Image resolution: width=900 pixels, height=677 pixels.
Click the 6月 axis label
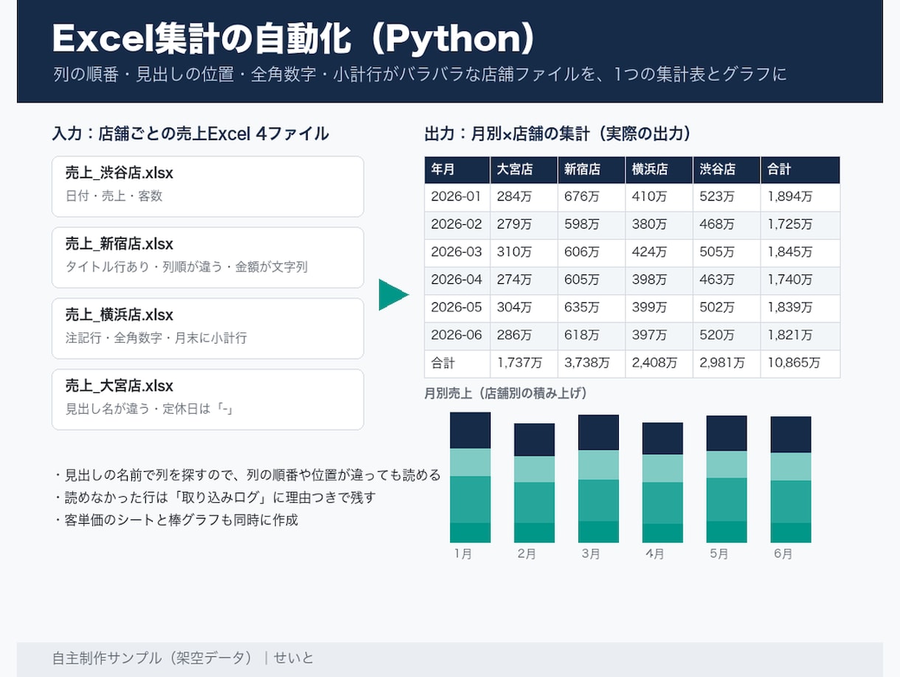pyautogui.click(x=783, y=554)
